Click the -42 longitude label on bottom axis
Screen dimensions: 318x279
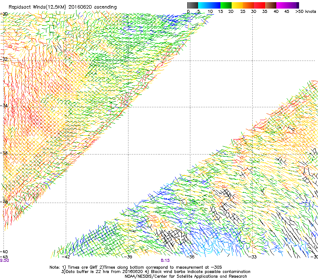[x=66, y=257]
